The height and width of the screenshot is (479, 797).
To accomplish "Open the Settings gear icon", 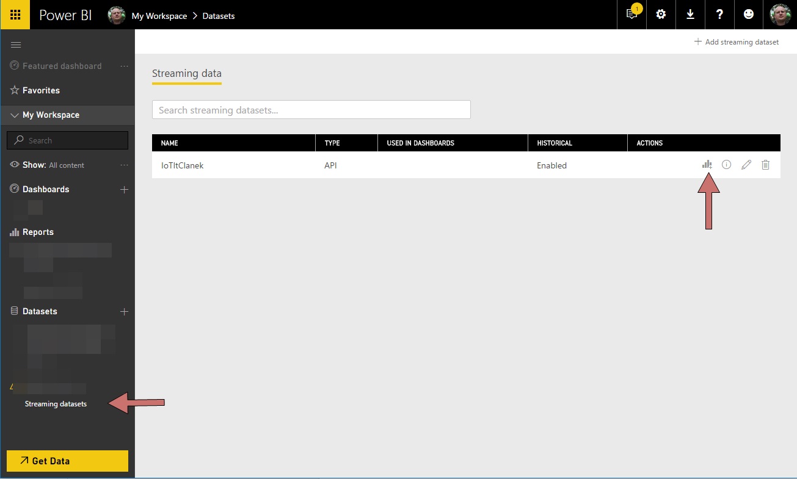I will tap(661, 15).
